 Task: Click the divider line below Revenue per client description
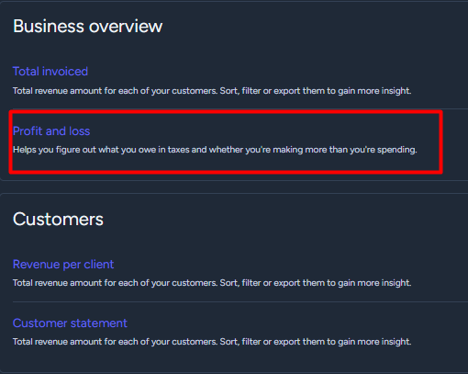point(240,301)
